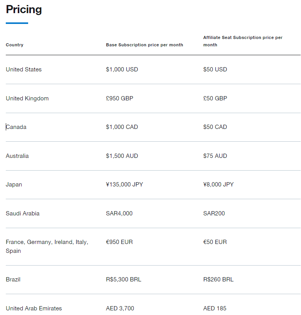Click the Country column header
This screenshot has height=315, width=301.
pyautogui.click(x=15, y=45)
